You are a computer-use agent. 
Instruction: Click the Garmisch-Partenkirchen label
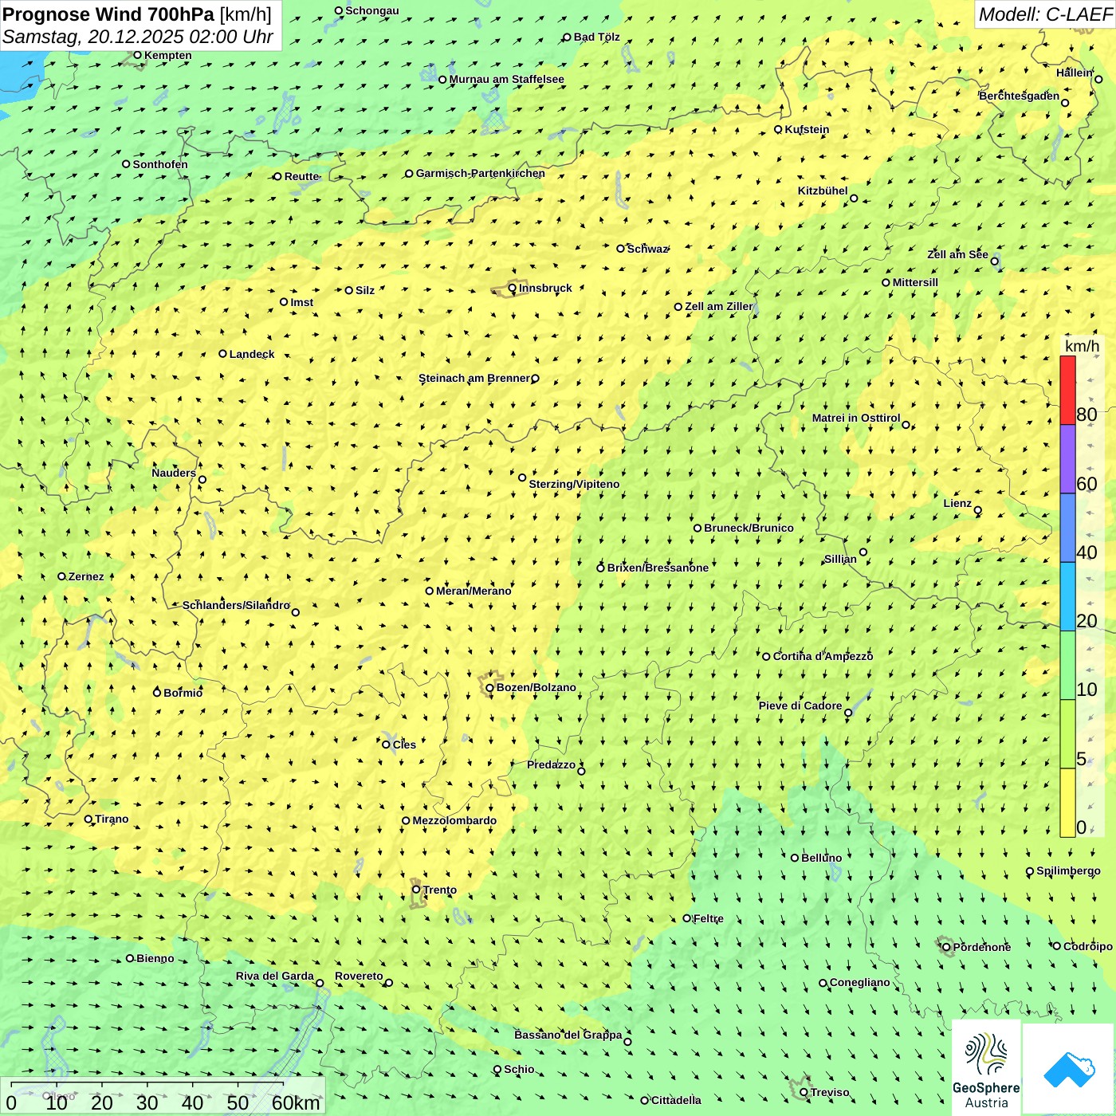tap(481, 173)
